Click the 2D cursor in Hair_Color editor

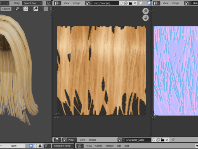click(x=57, y=115)
